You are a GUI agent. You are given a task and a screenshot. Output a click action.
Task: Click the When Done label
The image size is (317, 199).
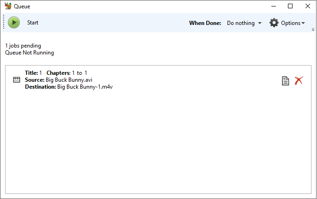(205, 23)
